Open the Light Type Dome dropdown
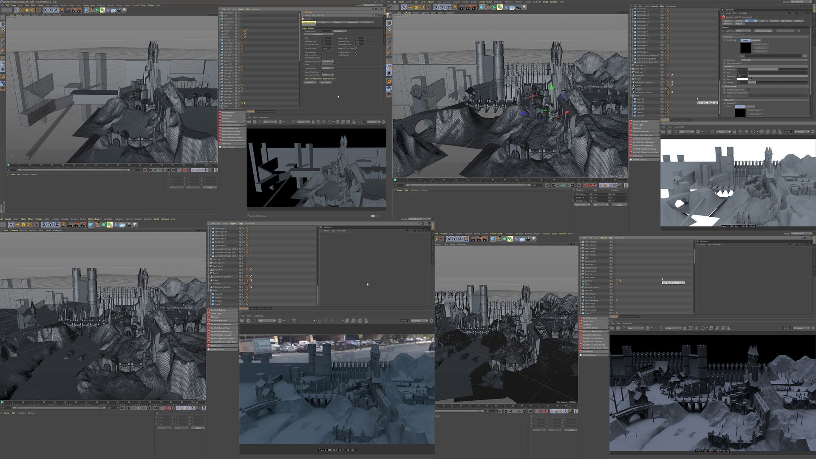This screenshot has height=459, width=816. pyautogui.click(x=743, y=31)
